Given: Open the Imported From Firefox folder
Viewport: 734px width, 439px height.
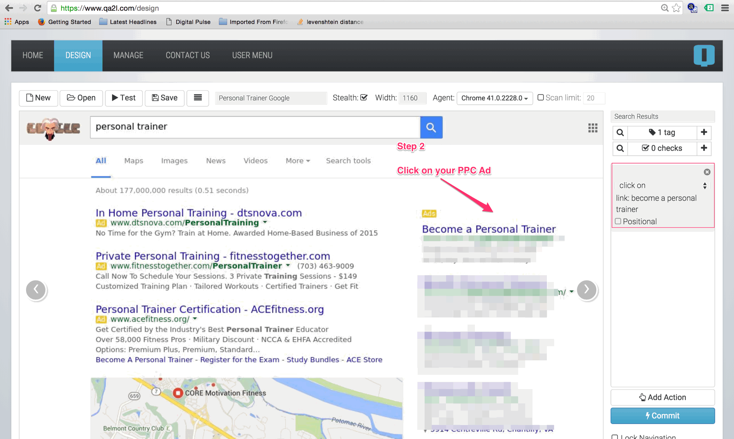Looking at the screenshot, I should point(254,22).
